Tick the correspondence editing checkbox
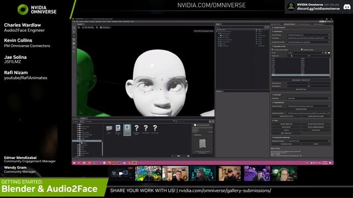Image resolution: width=353 pixels, height=198 pixels. [272, 50]
